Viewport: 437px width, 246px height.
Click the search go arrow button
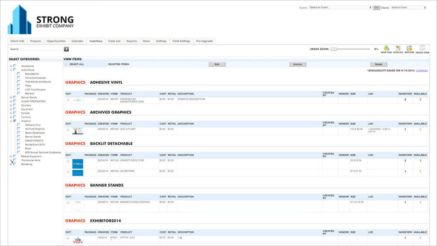pyautogui.click(x=66, y=49)
